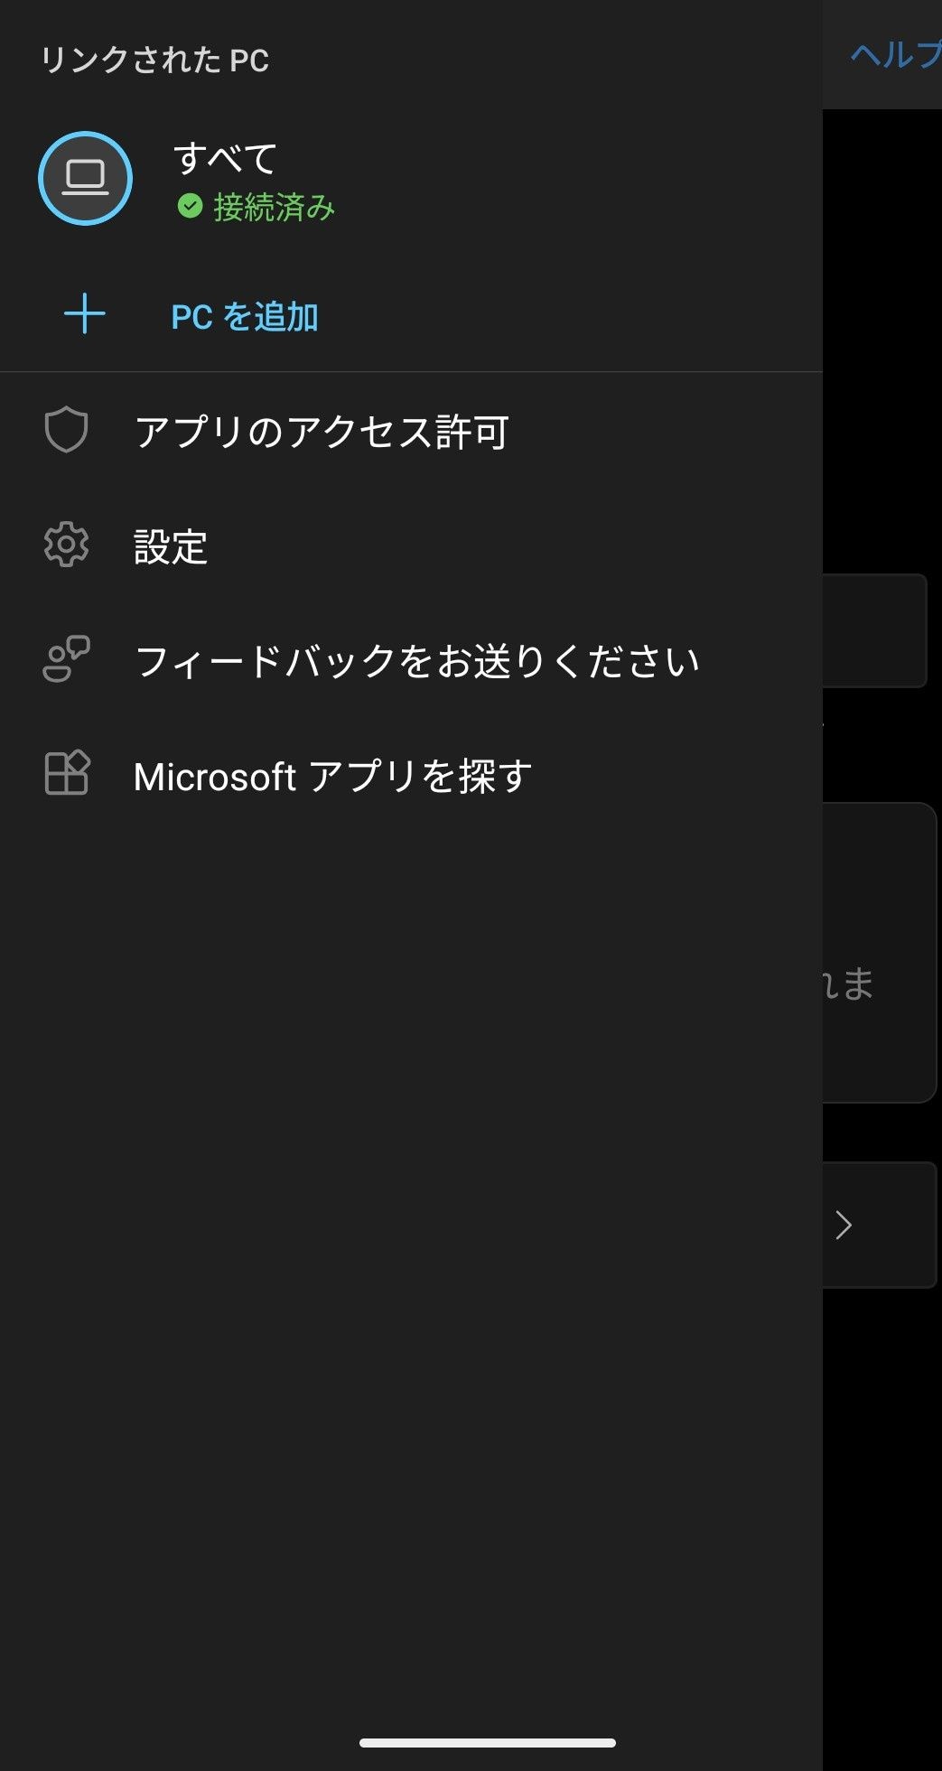Tap the PC を追加 link

pyautogui.click(x=244, y=317)
